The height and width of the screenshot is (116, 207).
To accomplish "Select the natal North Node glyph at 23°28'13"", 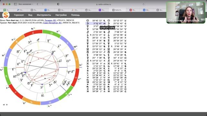I will (88, 49).
